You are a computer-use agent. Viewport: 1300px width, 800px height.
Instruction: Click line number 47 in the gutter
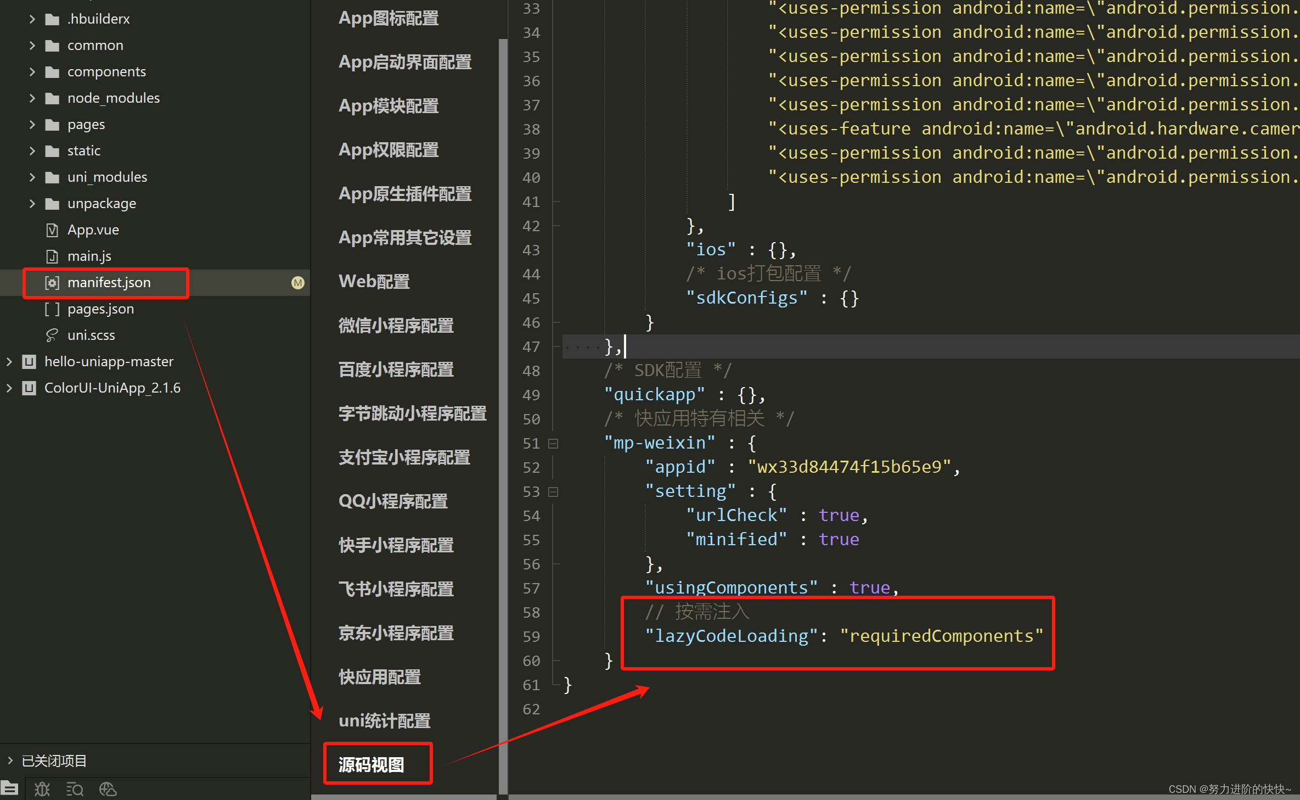tap(531, 347)
